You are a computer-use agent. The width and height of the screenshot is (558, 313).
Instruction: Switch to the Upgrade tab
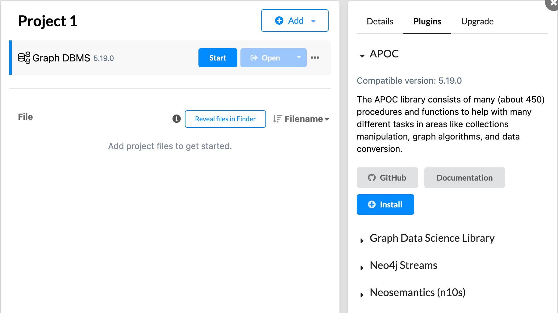(x=477, y=21)
